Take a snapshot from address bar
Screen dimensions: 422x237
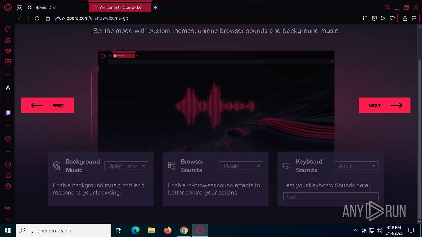(x=365, y=18)
